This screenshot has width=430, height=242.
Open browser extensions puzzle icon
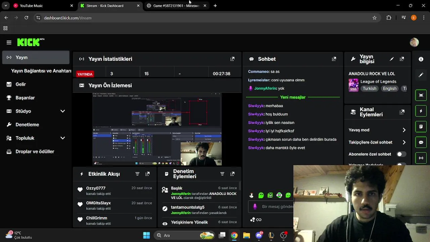pyautogui.click(x=389, y=18)
